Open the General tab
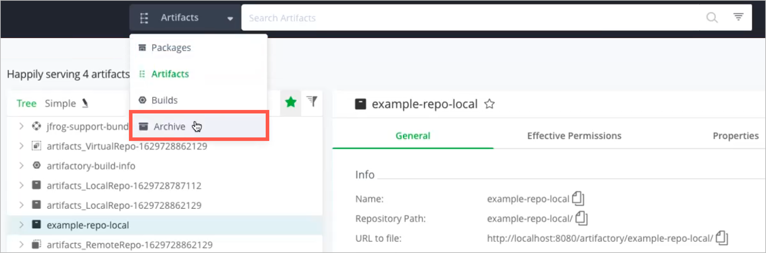 413,136
